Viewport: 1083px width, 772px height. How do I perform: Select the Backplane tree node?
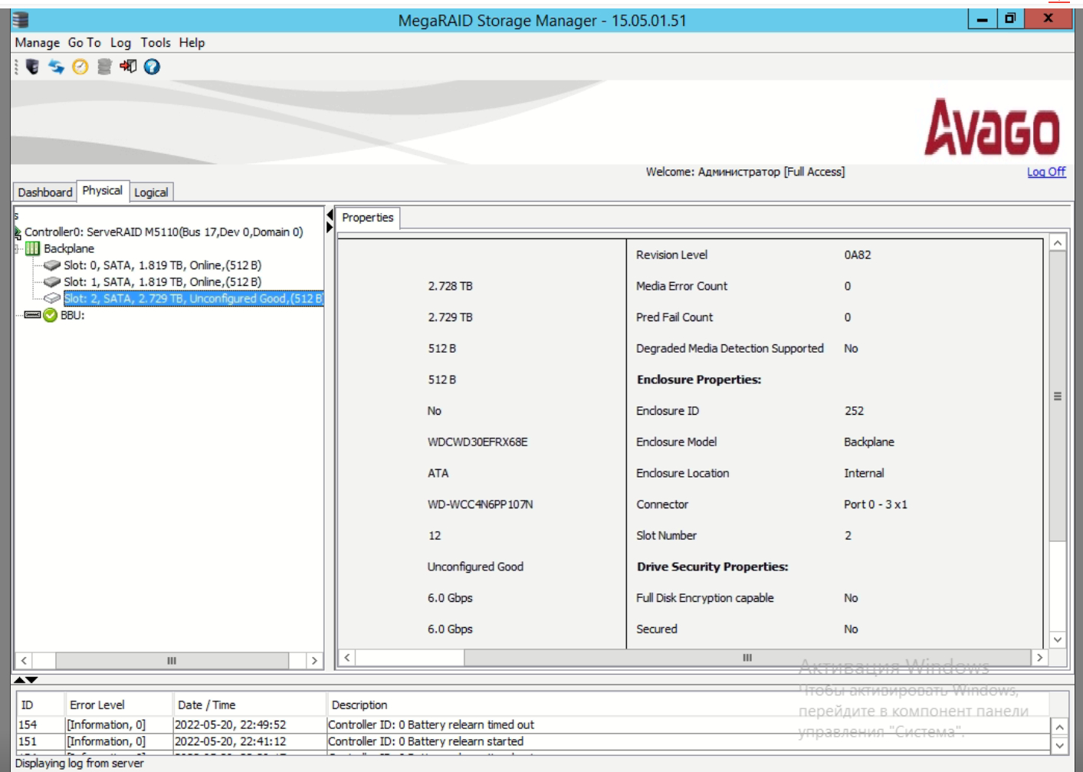(x=69, y=248)
